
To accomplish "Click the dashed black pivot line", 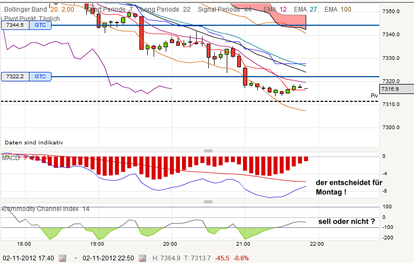I will (x=190, y=101).
